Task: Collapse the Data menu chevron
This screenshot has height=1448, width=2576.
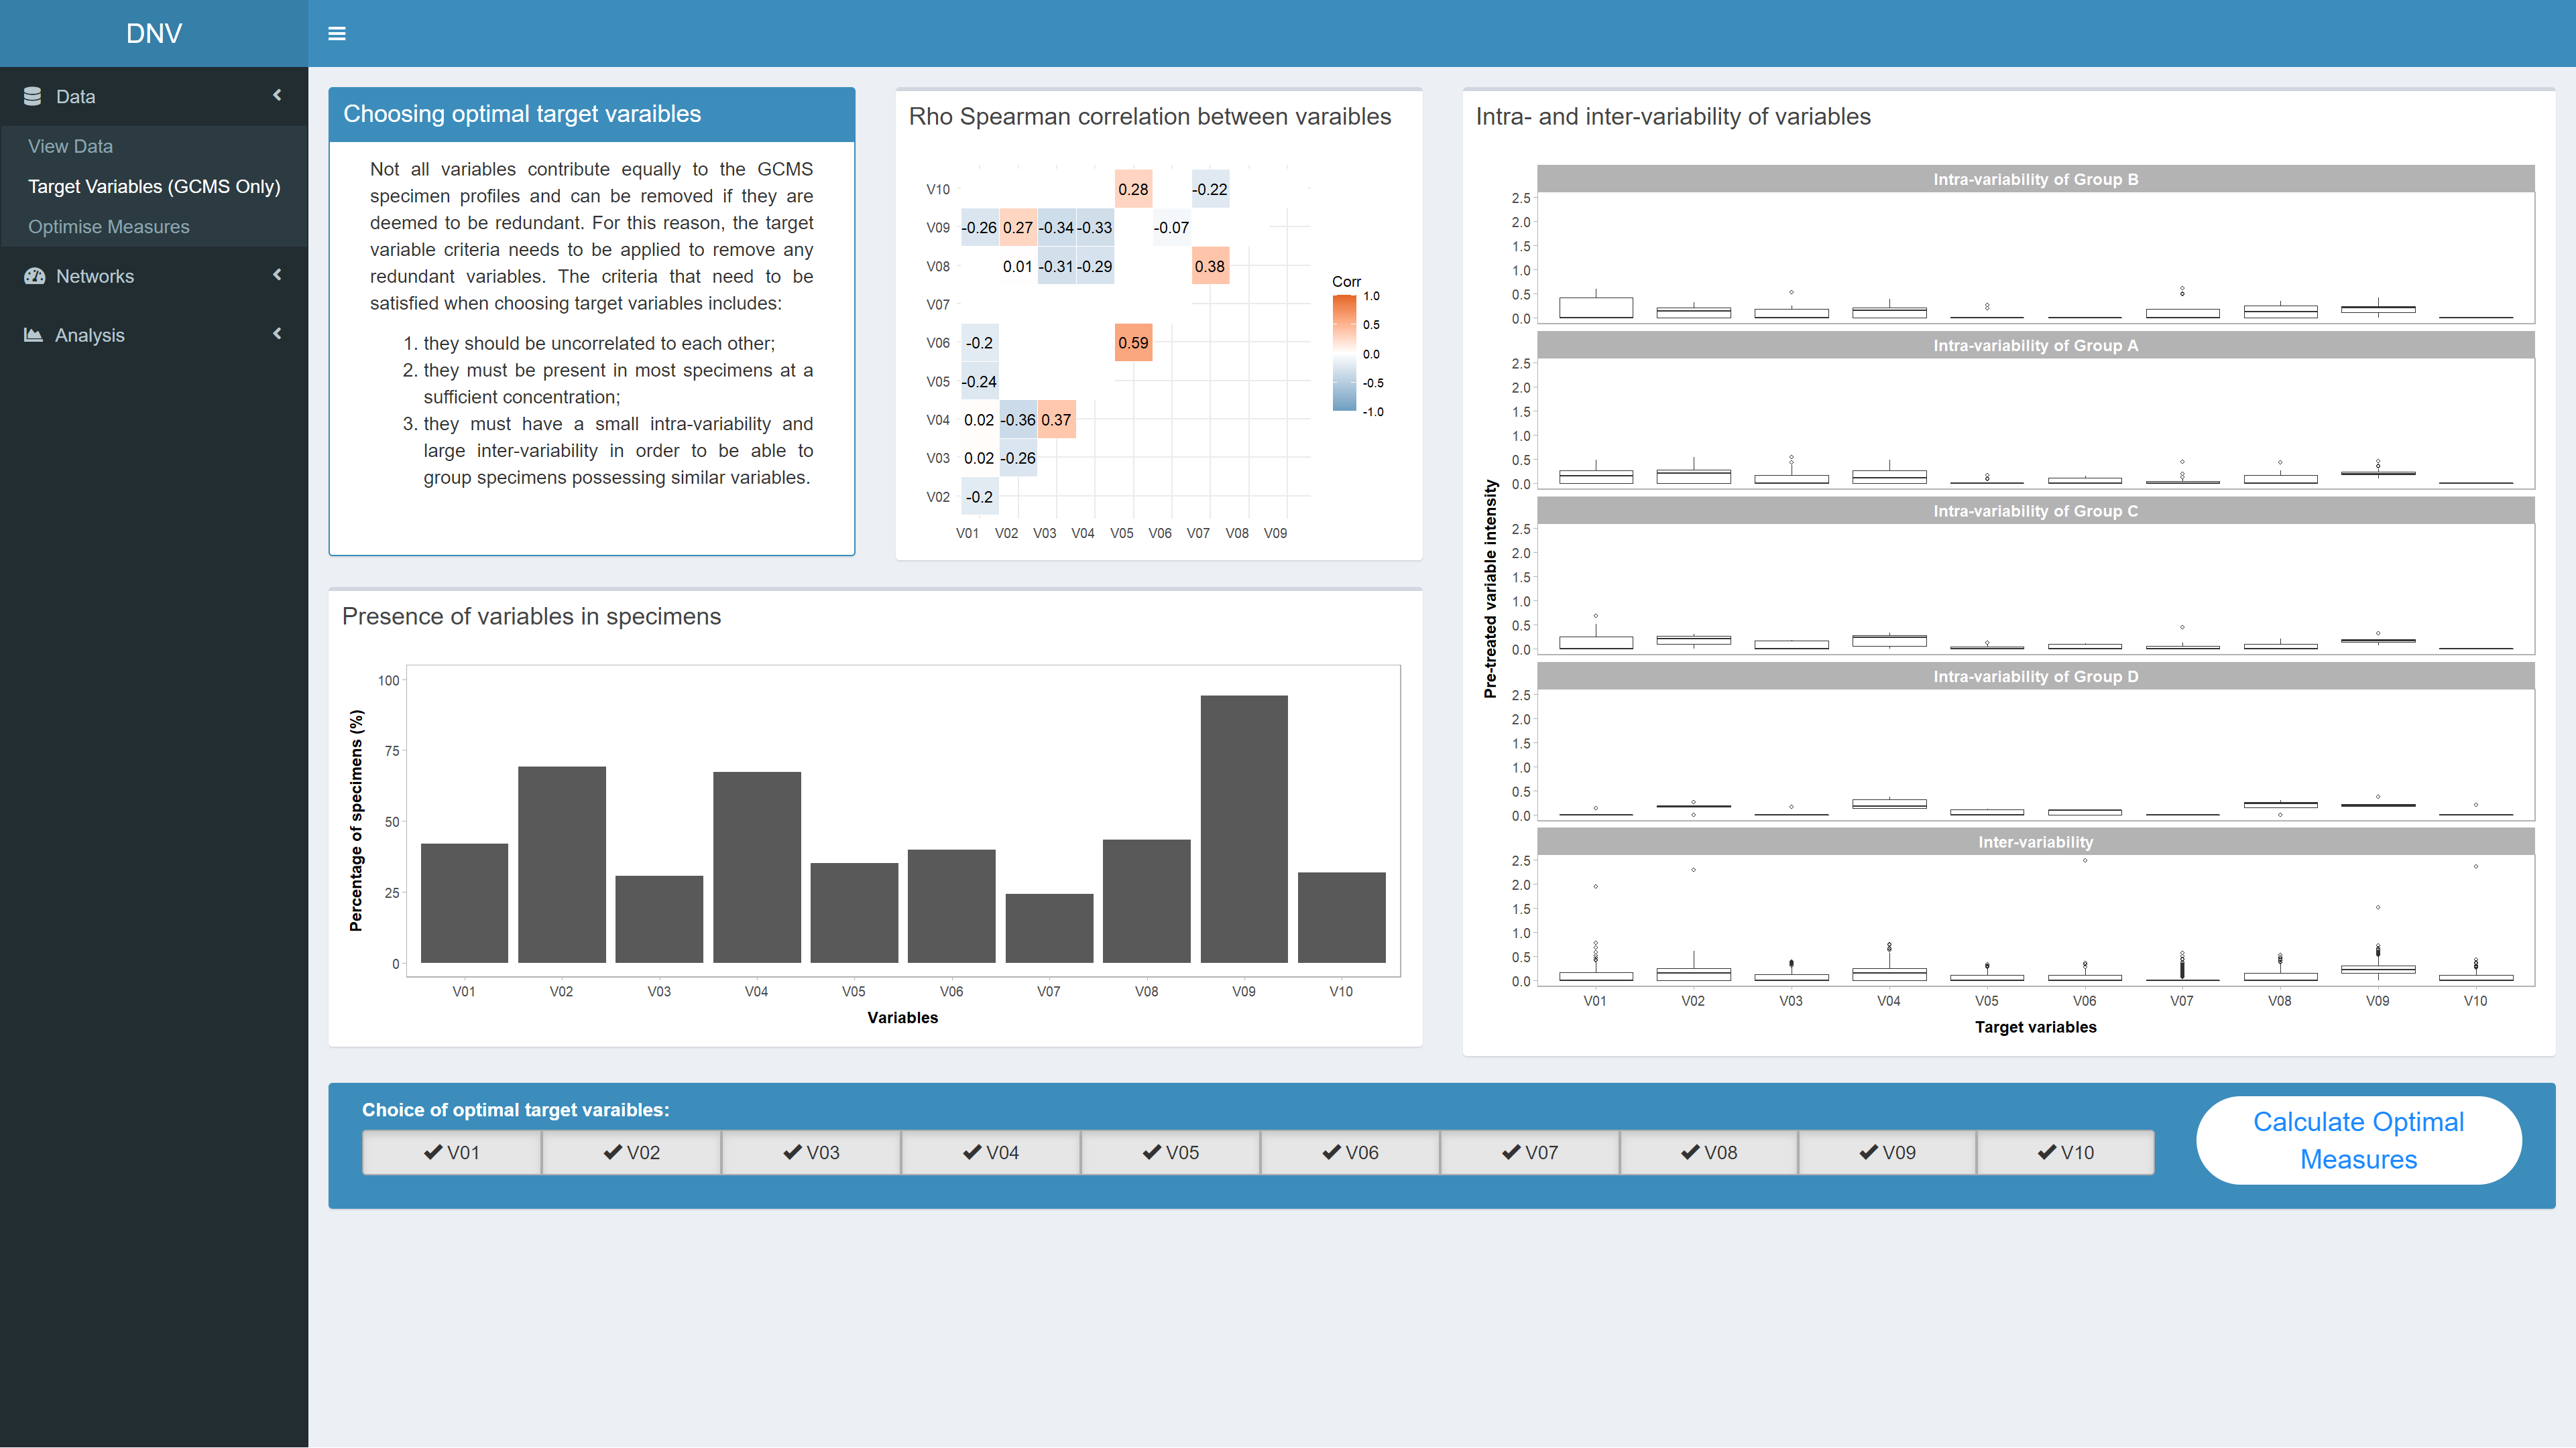Action: tap(277, 95)
